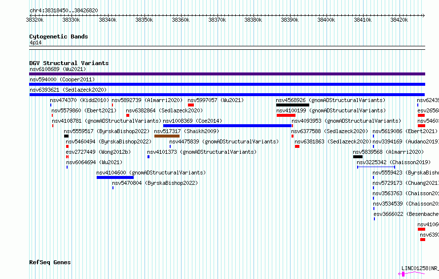Click the nsv5470804 (ByrskaBishop2022) label
Screen dimensions: 439x279
[155, 183]
